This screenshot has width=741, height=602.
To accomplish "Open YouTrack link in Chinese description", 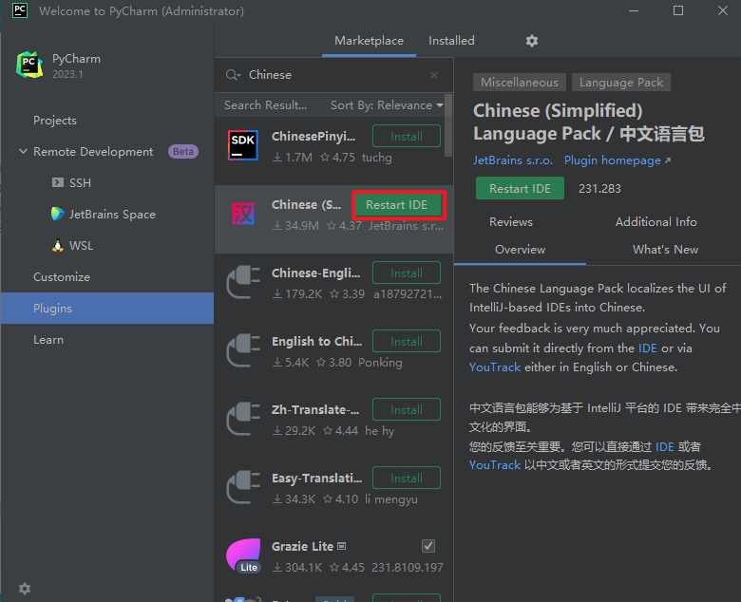I will coord(495,465).
